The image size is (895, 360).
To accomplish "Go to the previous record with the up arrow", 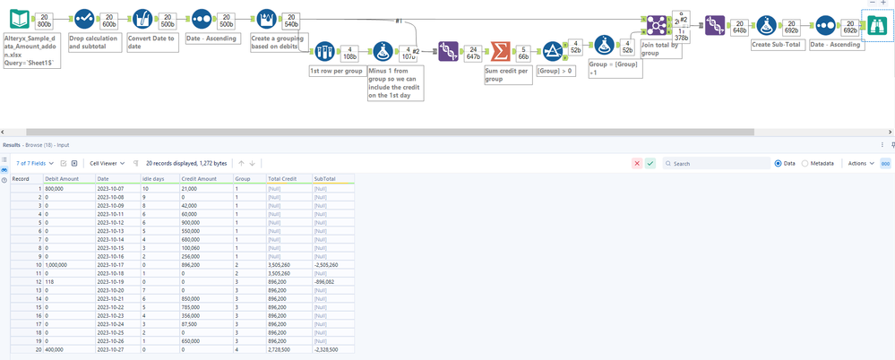I will tap(242, 163).
